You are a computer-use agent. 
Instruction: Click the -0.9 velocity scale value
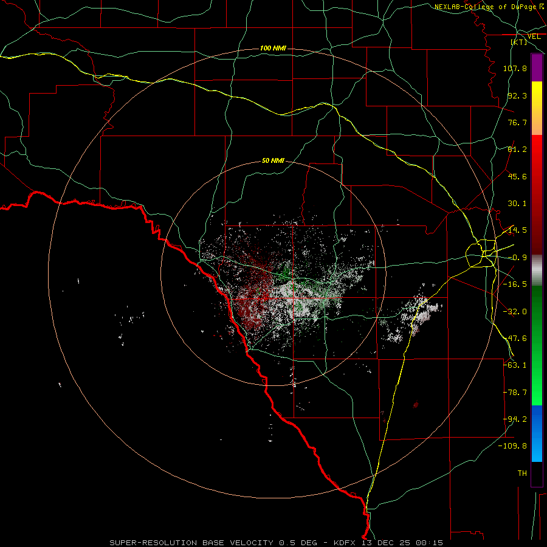[x=517, y=258]
